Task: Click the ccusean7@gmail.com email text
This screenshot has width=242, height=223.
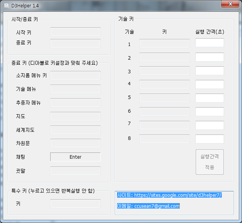Action: tap(157, 206)
